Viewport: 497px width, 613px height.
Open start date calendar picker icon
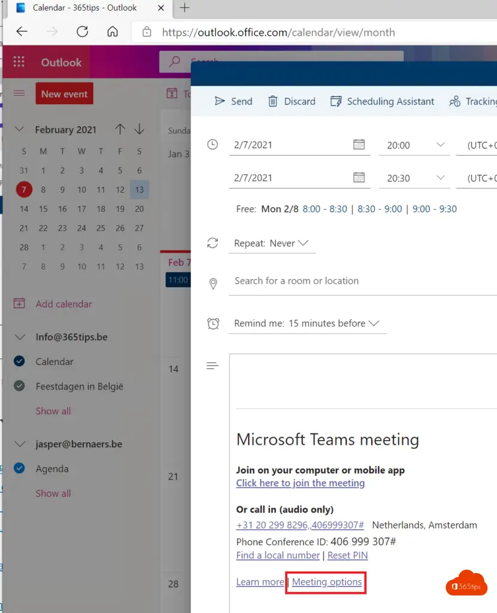tap(359, 144)
